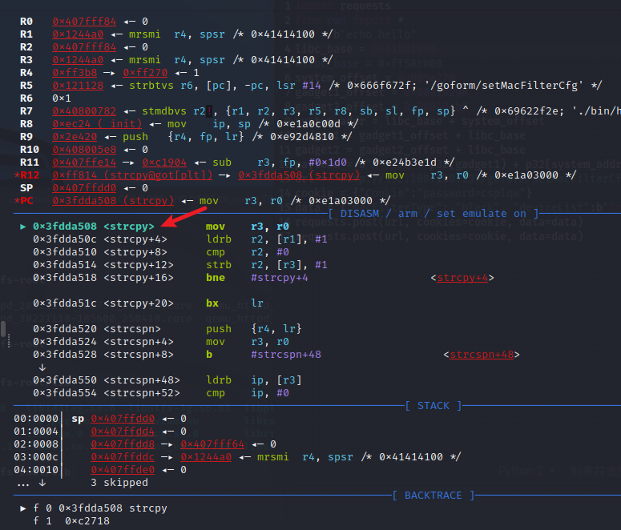Open address 0x407fff84 in register R0
This screenshot has width=621, height=530.
(84, 21)
